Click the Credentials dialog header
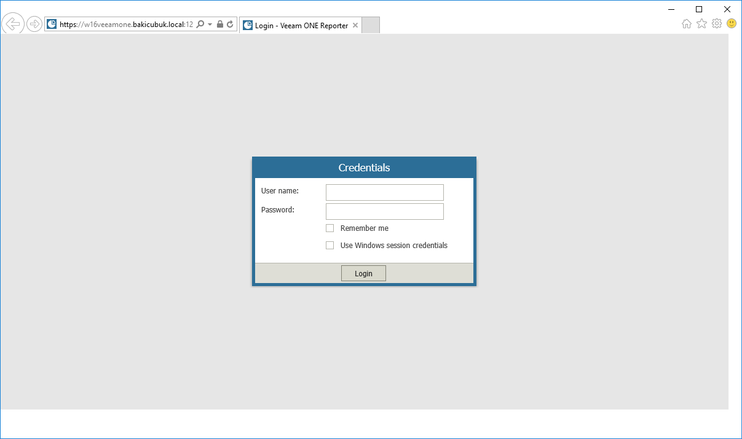Image resolution: width=742 pixels, height=439 pixels. pyautogui.click(x=364, y=168)
